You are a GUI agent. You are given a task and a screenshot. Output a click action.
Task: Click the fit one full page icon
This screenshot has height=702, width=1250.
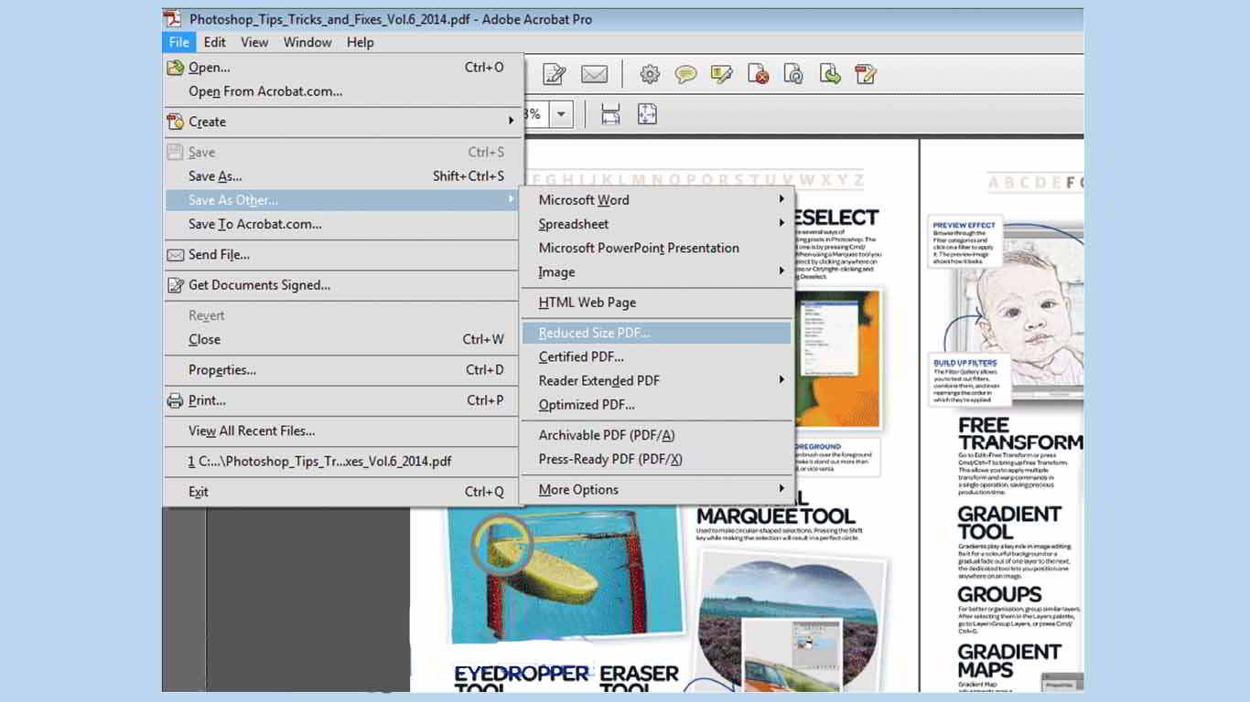click(647, 114)
